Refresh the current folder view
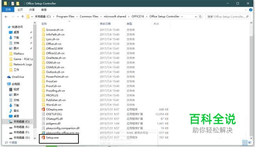The width and height of the screenshot is (255, 147). pyautogui.click(x=200, y=16)
